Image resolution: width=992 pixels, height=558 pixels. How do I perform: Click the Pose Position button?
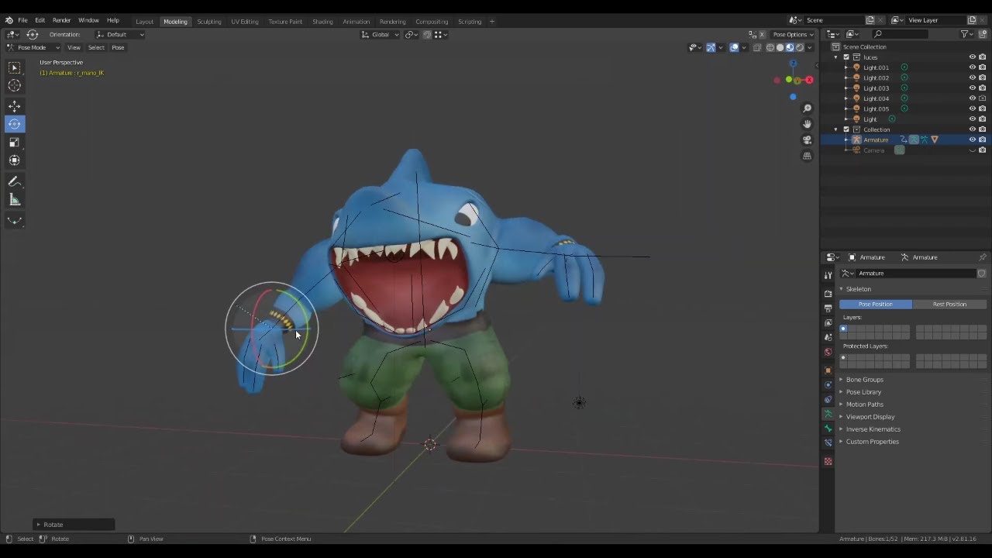pos(876,305)
